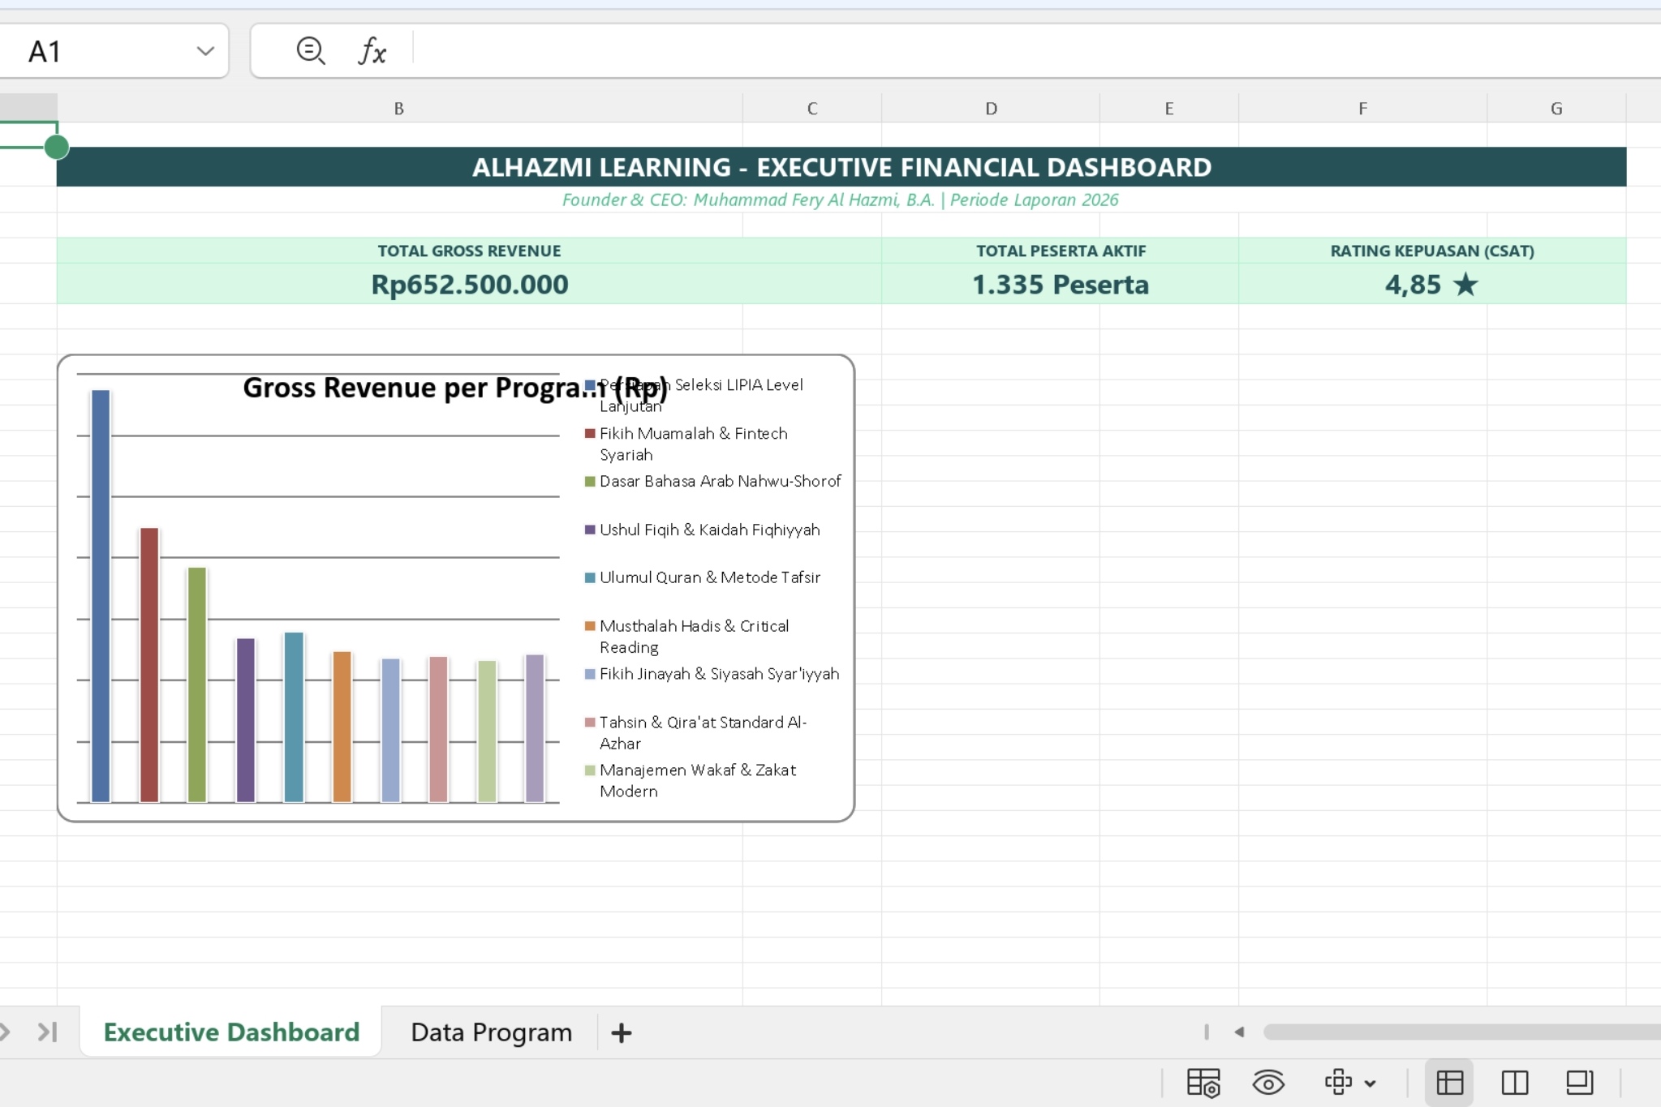This screenshot has height=1107, width=1661.
Task: Switch to the Data Program sheet tab
Action: click(x=491, y=1032)
